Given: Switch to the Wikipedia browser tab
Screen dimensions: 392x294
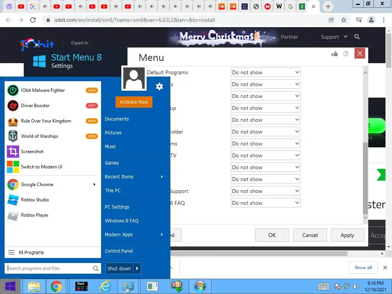Looking at the screenshot, I should pyautogui.click(x=279, y=7).
